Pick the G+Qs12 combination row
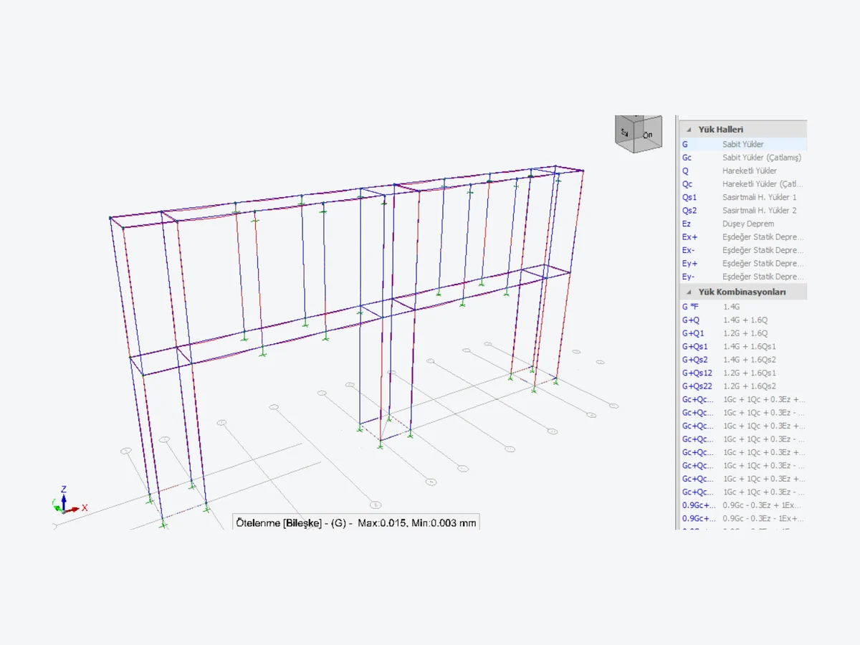The image size is (860, 645). [743, 373]
